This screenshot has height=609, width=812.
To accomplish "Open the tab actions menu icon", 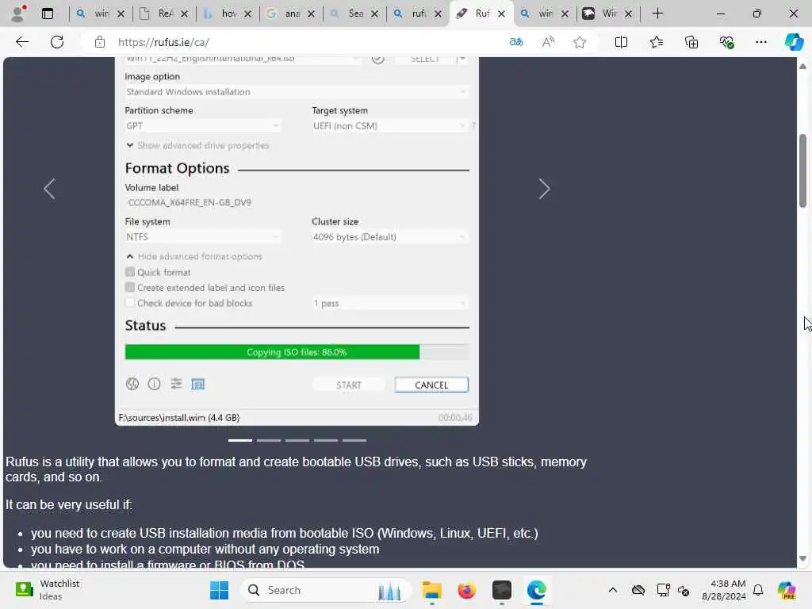I will point(48,13).
